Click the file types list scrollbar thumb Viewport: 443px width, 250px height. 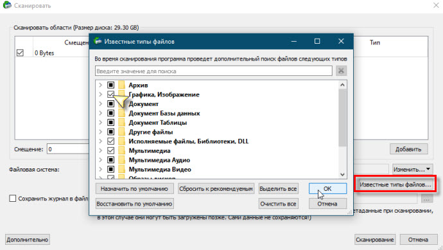click(342, 118)
